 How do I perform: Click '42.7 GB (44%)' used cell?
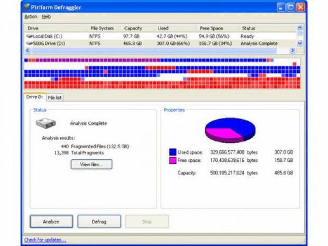(172, 36)
